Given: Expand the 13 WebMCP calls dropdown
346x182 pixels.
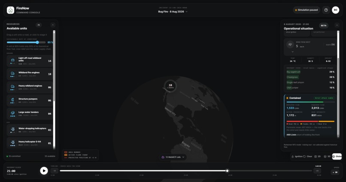Looking at the screenshot, I should tap(173, 157).
